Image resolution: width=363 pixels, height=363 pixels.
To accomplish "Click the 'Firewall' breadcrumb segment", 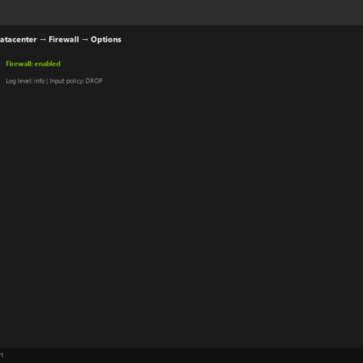I will (64, 40).
